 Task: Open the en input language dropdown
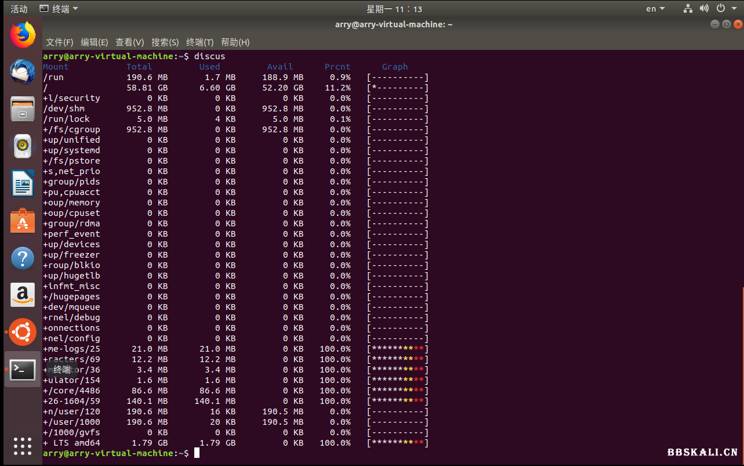[655, 9]
